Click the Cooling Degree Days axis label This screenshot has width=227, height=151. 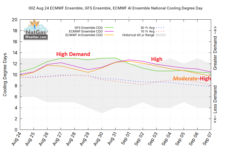[5, 74]
